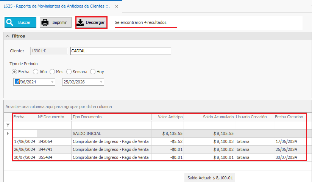312x182 pixels.
Task: Switch to the 1625 Reporte de Movimientos tab
Action: click(x=57, y=6)
